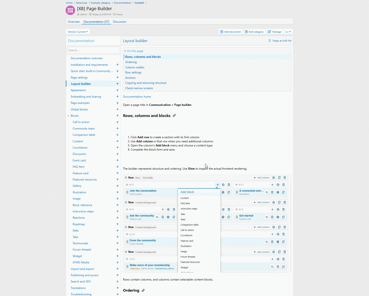369x296 pixels.
Task: Click the plus icon beside Roadmap
Action: [x=117, y=224]
